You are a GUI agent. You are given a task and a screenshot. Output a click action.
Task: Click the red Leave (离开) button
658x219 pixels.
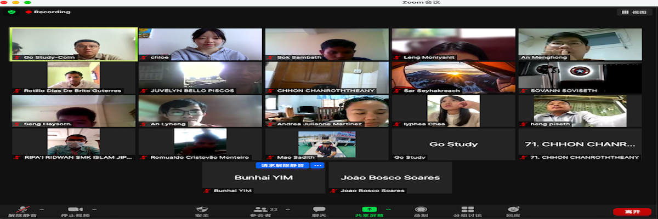[631, 211]
